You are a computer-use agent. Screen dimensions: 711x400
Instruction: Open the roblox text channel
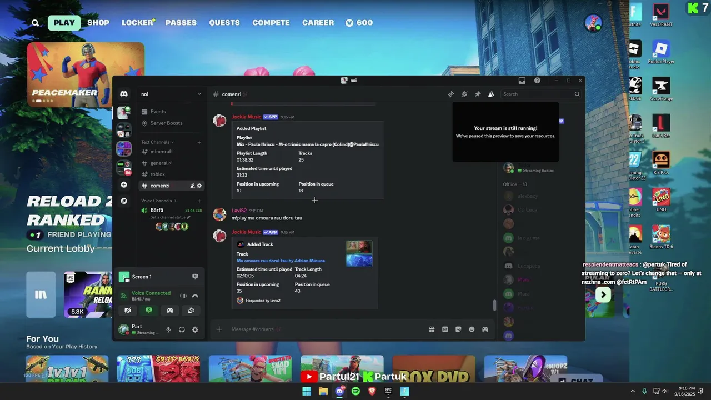172,174
